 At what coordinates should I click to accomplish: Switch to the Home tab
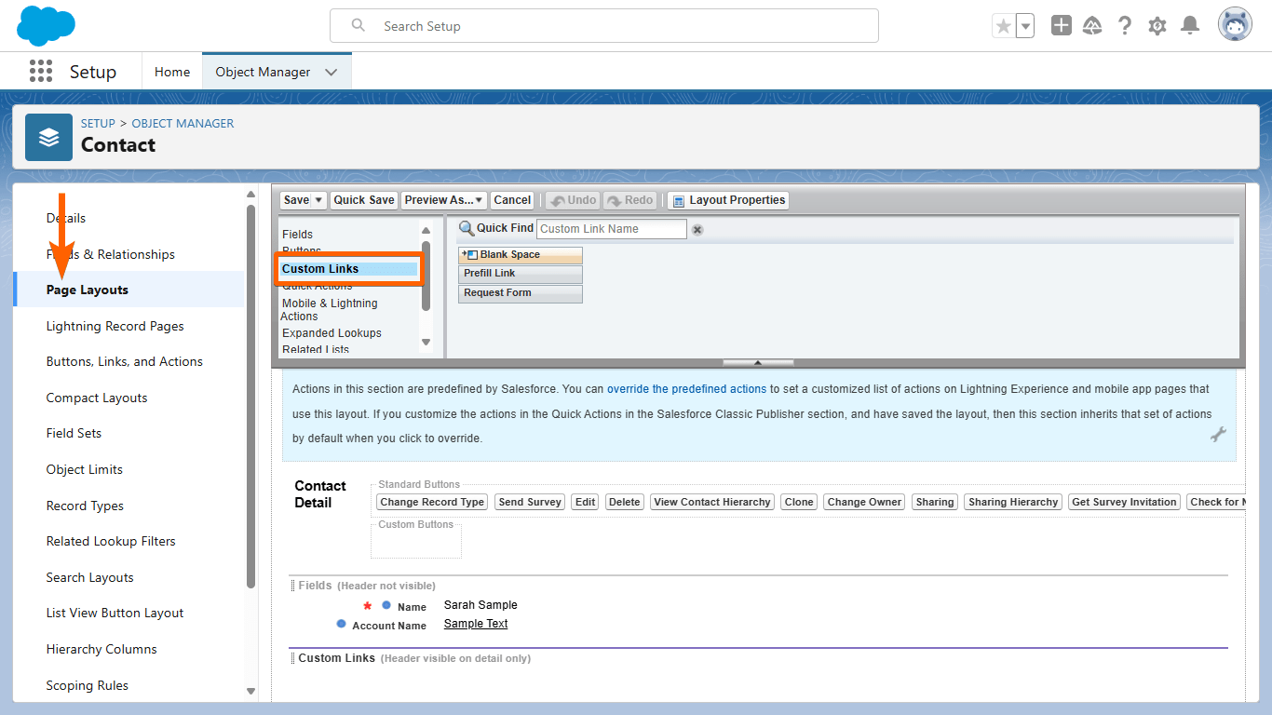[x=172, y=72]
